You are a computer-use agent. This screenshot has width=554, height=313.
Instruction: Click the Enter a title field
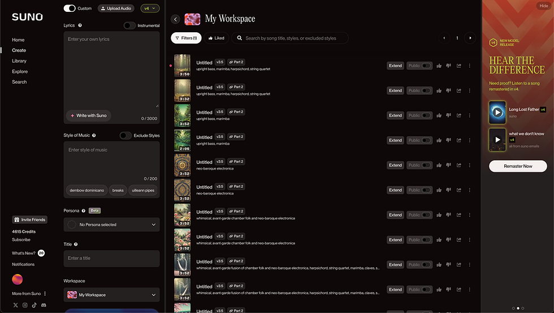[x=112, y=259]
